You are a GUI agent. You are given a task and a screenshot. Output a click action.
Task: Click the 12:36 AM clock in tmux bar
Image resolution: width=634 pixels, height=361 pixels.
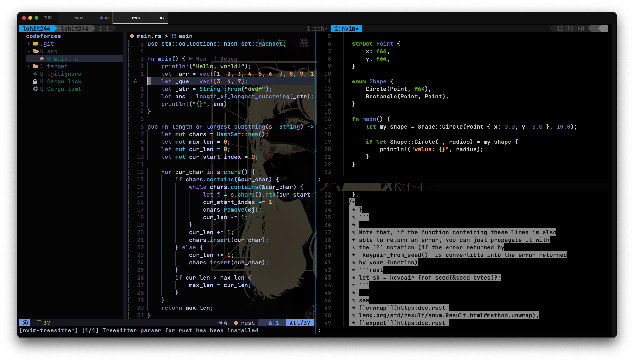(x=570, y=29)
